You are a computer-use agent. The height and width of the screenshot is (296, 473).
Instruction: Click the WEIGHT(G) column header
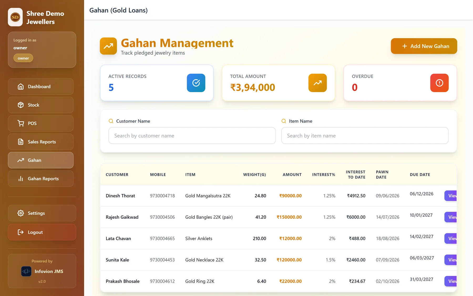click(x=254, y=174)
